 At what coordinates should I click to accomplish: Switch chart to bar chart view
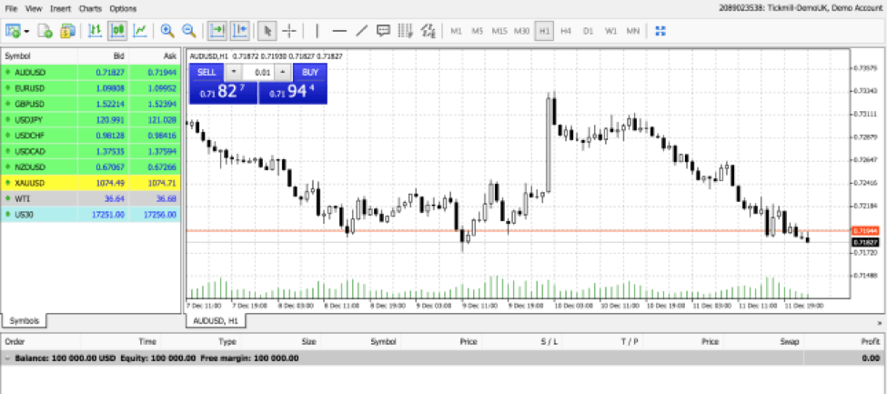pos(96,31)
